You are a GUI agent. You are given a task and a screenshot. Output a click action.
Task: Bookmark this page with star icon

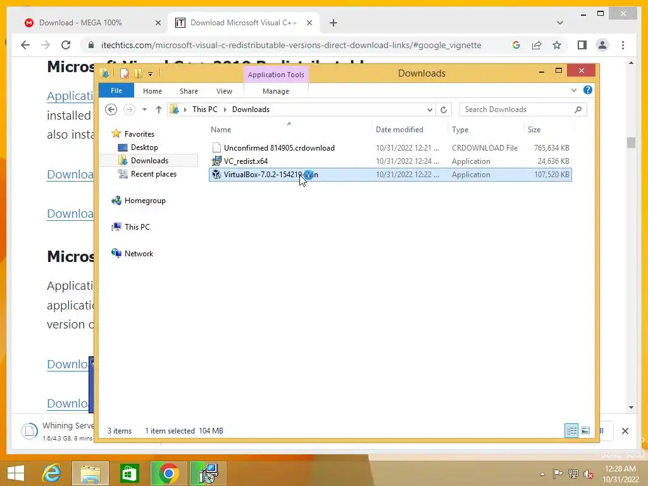pos(557,45)
